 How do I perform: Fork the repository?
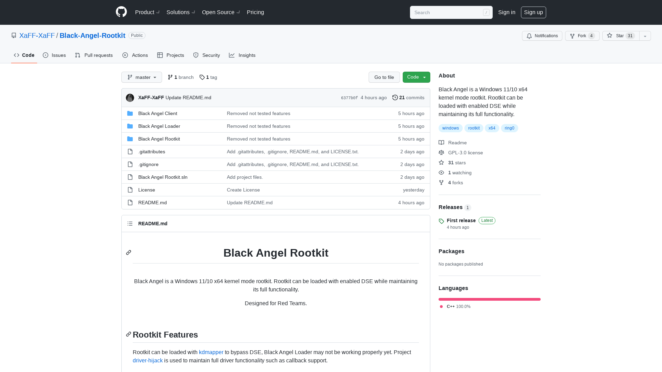[x=582, y=36]
